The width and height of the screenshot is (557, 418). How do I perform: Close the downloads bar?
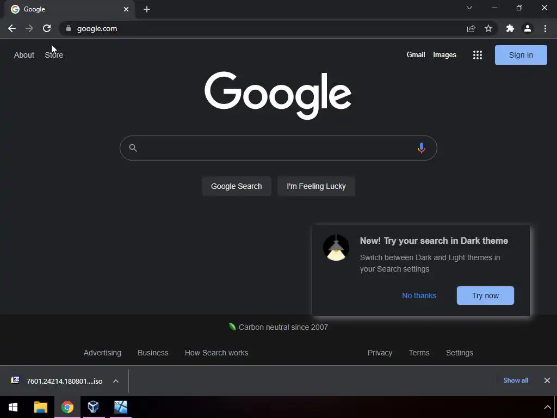pyautogui.click(x=547, y=380)
